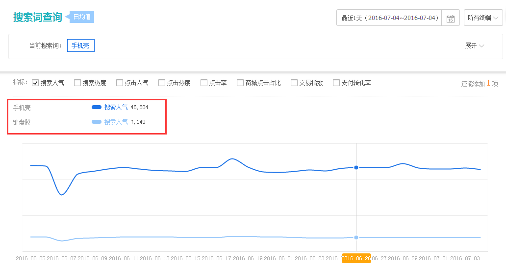Enable the 点击率 checkbox
The image size is (506, 270).
(x=204, y=83)
